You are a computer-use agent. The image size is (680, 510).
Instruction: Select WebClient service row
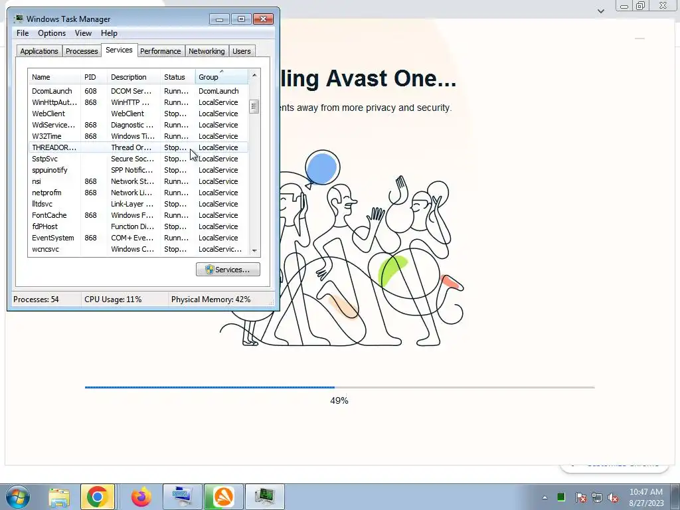[138, 114]
